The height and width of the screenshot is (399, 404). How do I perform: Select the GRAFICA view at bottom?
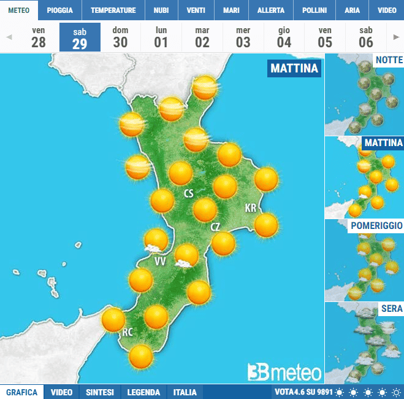coord(21,392)
